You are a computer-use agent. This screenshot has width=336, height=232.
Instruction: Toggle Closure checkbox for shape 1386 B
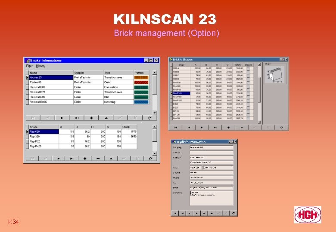point(248,72)
